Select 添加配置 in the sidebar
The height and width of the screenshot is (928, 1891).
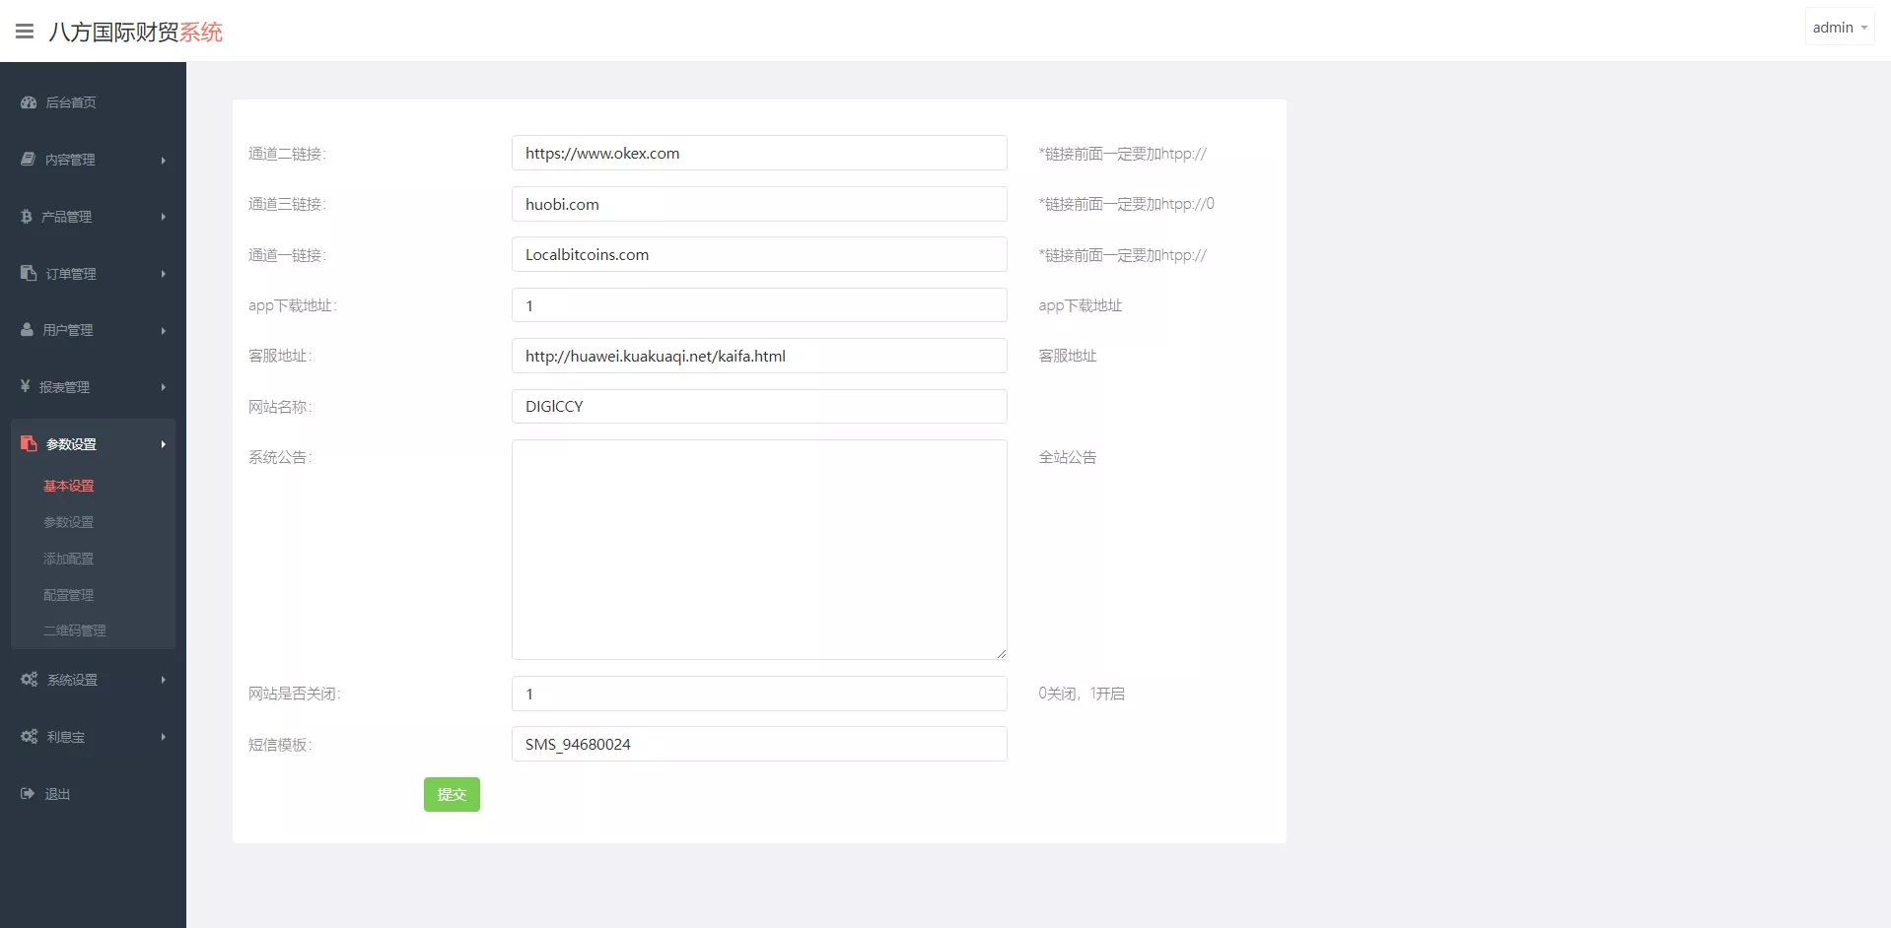[x=69, y=559]
